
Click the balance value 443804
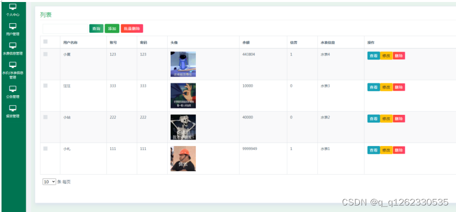[x=248, y=54]
